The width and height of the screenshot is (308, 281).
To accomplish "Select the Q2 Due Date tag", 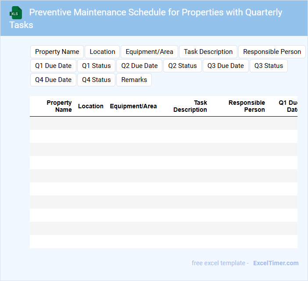I will [x=139, y=66].
